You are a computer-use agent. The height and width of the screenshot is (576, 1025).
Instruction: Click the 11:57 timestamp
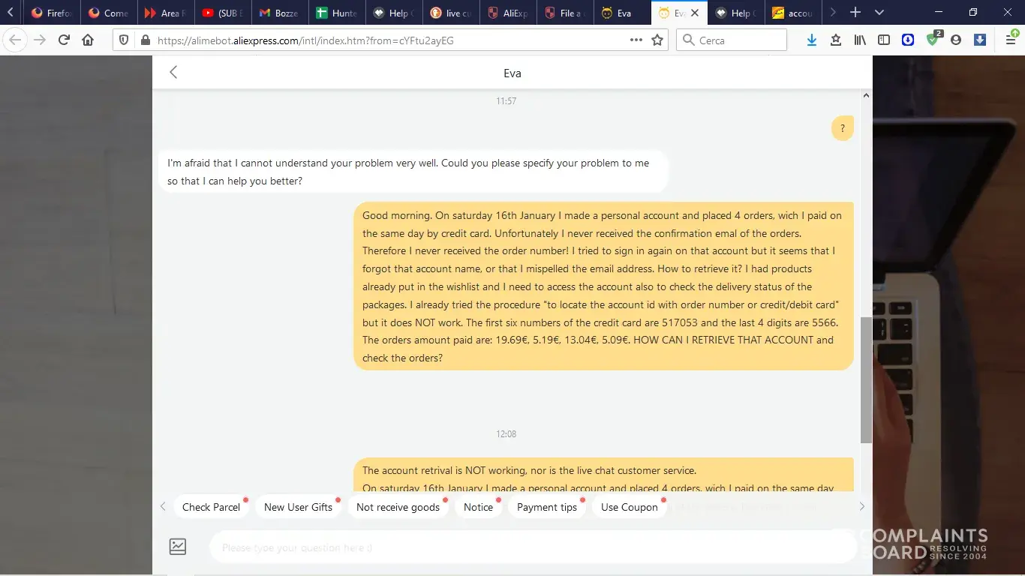506,100
